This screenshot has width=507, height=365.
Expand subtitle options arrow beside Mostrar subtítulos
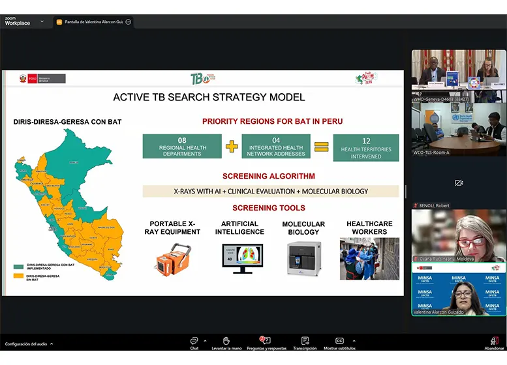[x=354, y=340]
